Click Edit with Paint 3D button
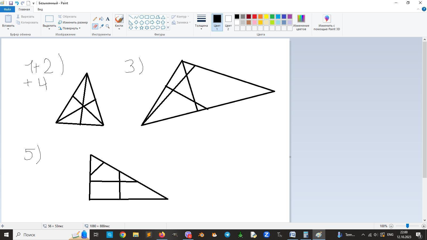This screenshot has width=427, height=240. click(x=327, y=23)
